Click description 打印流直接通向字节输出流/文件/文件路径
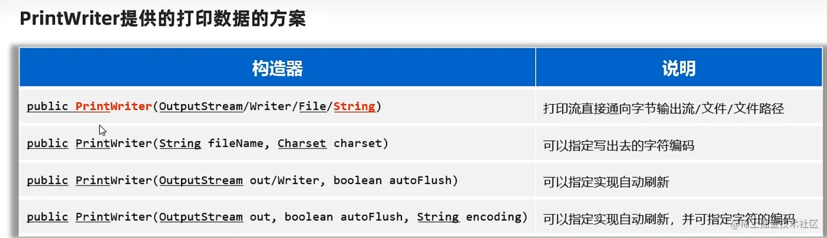This screenshot has width=827, height=238. coord(663,109)
